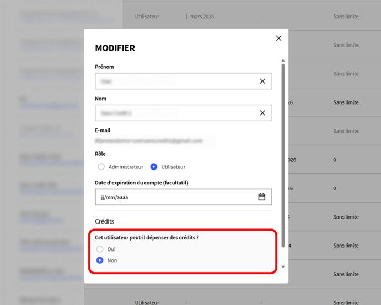Click the dialog's vertical scrollbar thumb
Screen dimensions: 381x305
283,154
